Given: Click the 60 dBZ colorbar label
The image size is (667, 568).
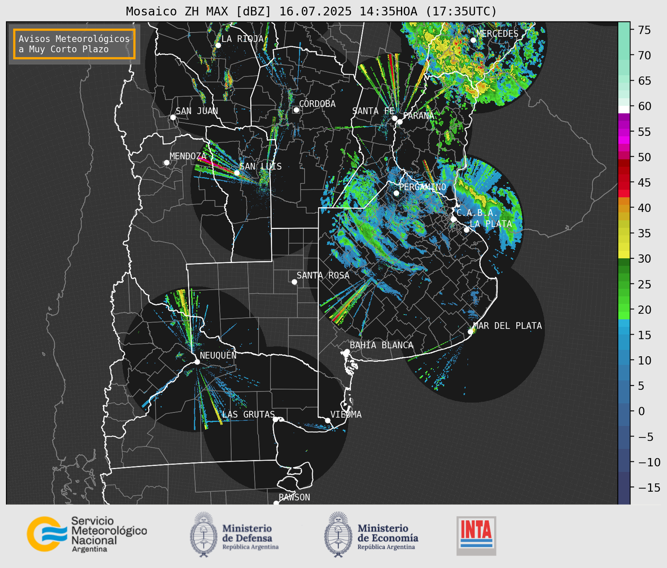Looking at the screenshot, I should click(644, 106).
